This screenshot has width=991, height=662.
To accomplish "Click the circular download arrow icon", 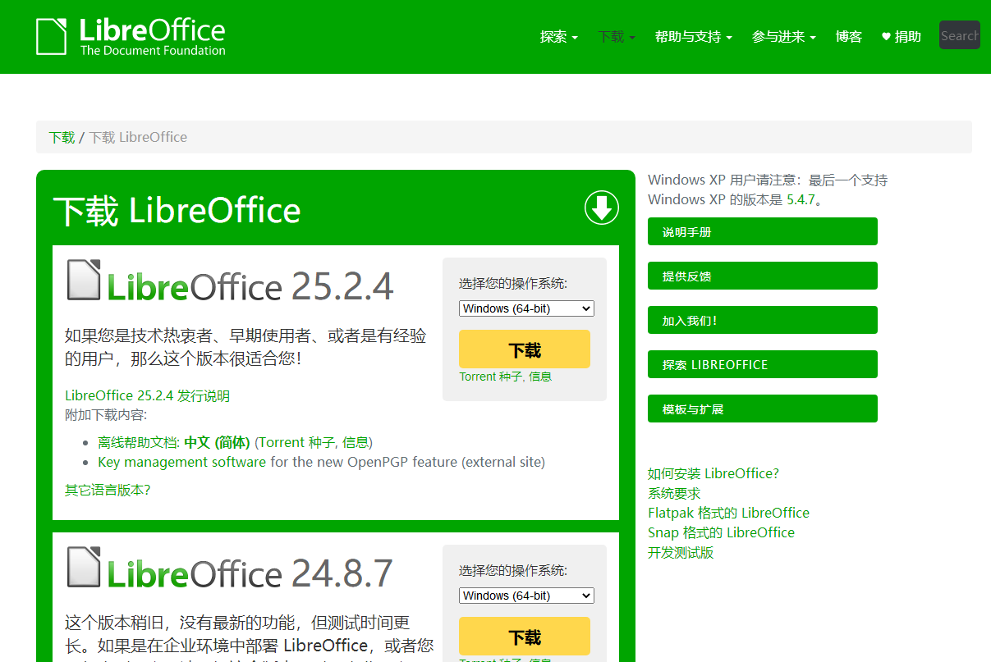I will tap(602, 208).
